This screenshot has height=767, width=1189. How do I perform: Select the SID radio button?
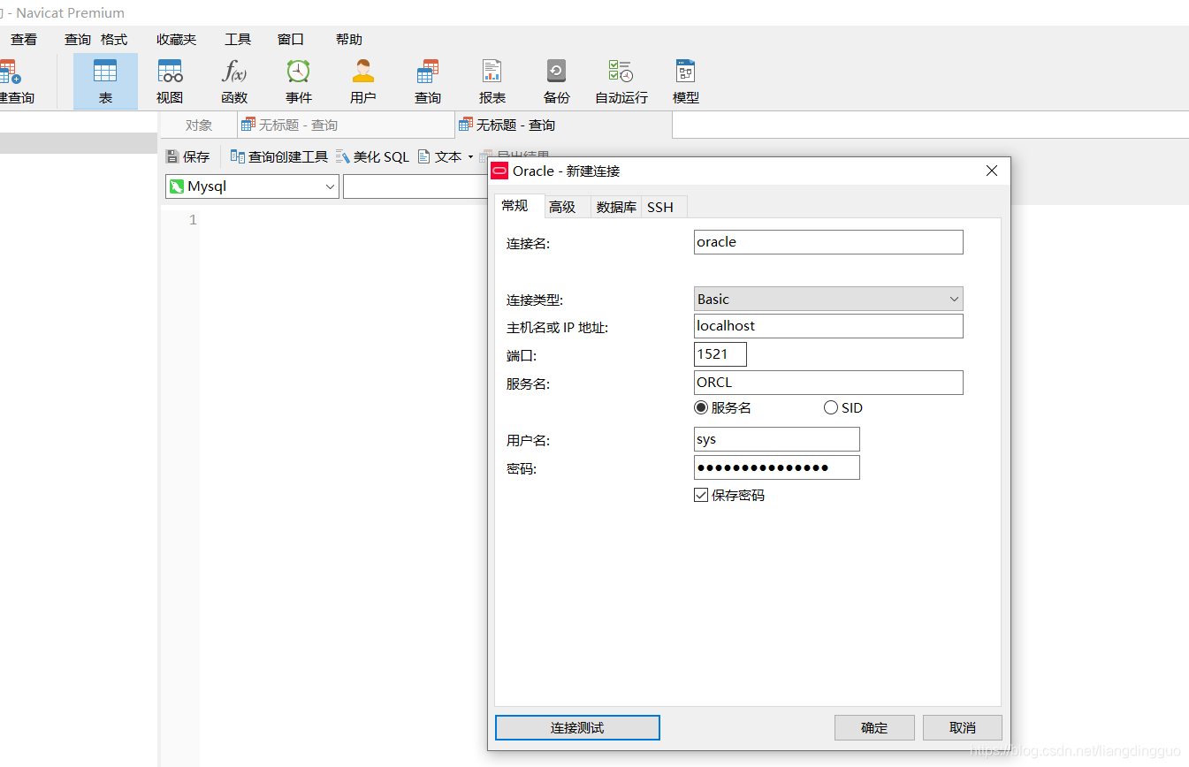[x=842, y=407]
